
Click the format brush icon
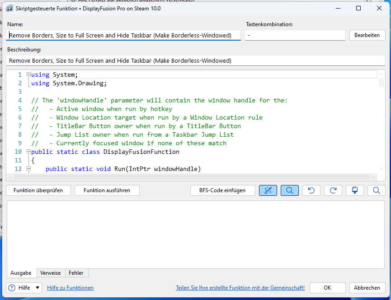pos(354,190)
